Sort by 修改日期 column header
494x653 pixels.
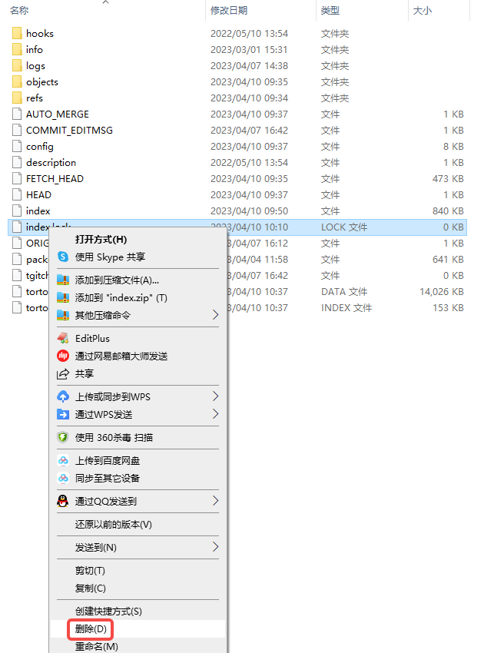pyautogui.click(x=229, y=11)
